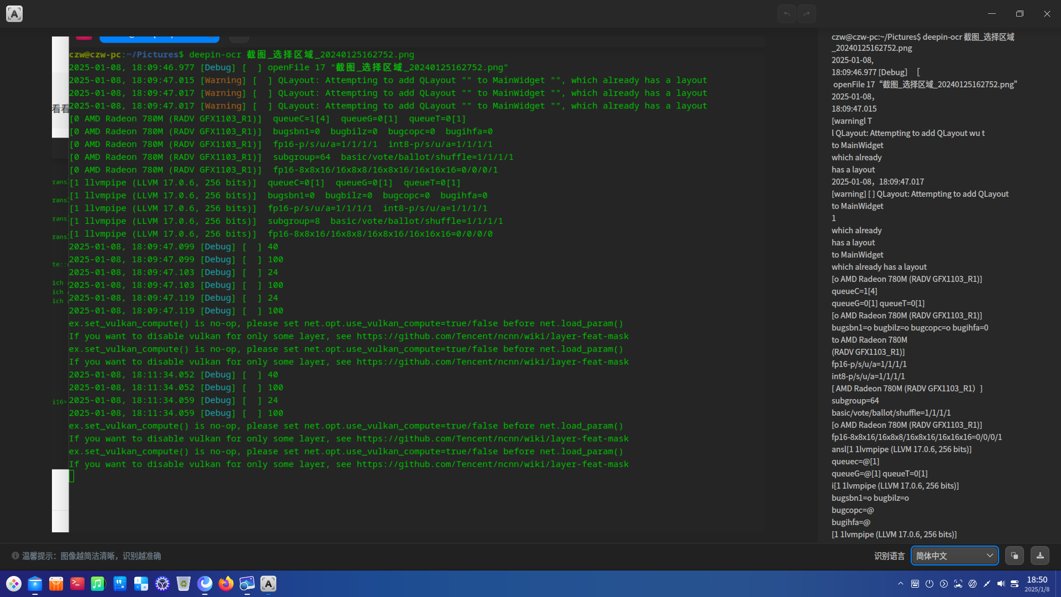Click the OCR app icon in the dock
The height and width of the screenshot is (597, 1061).
[269, 584]
